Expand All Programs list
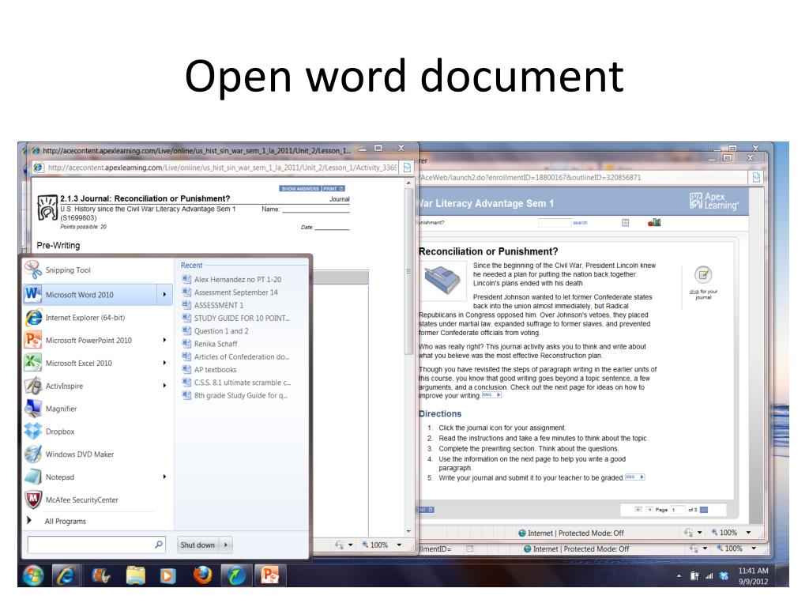The height and width of the screenshot is (607, 809). click(65, 521)
